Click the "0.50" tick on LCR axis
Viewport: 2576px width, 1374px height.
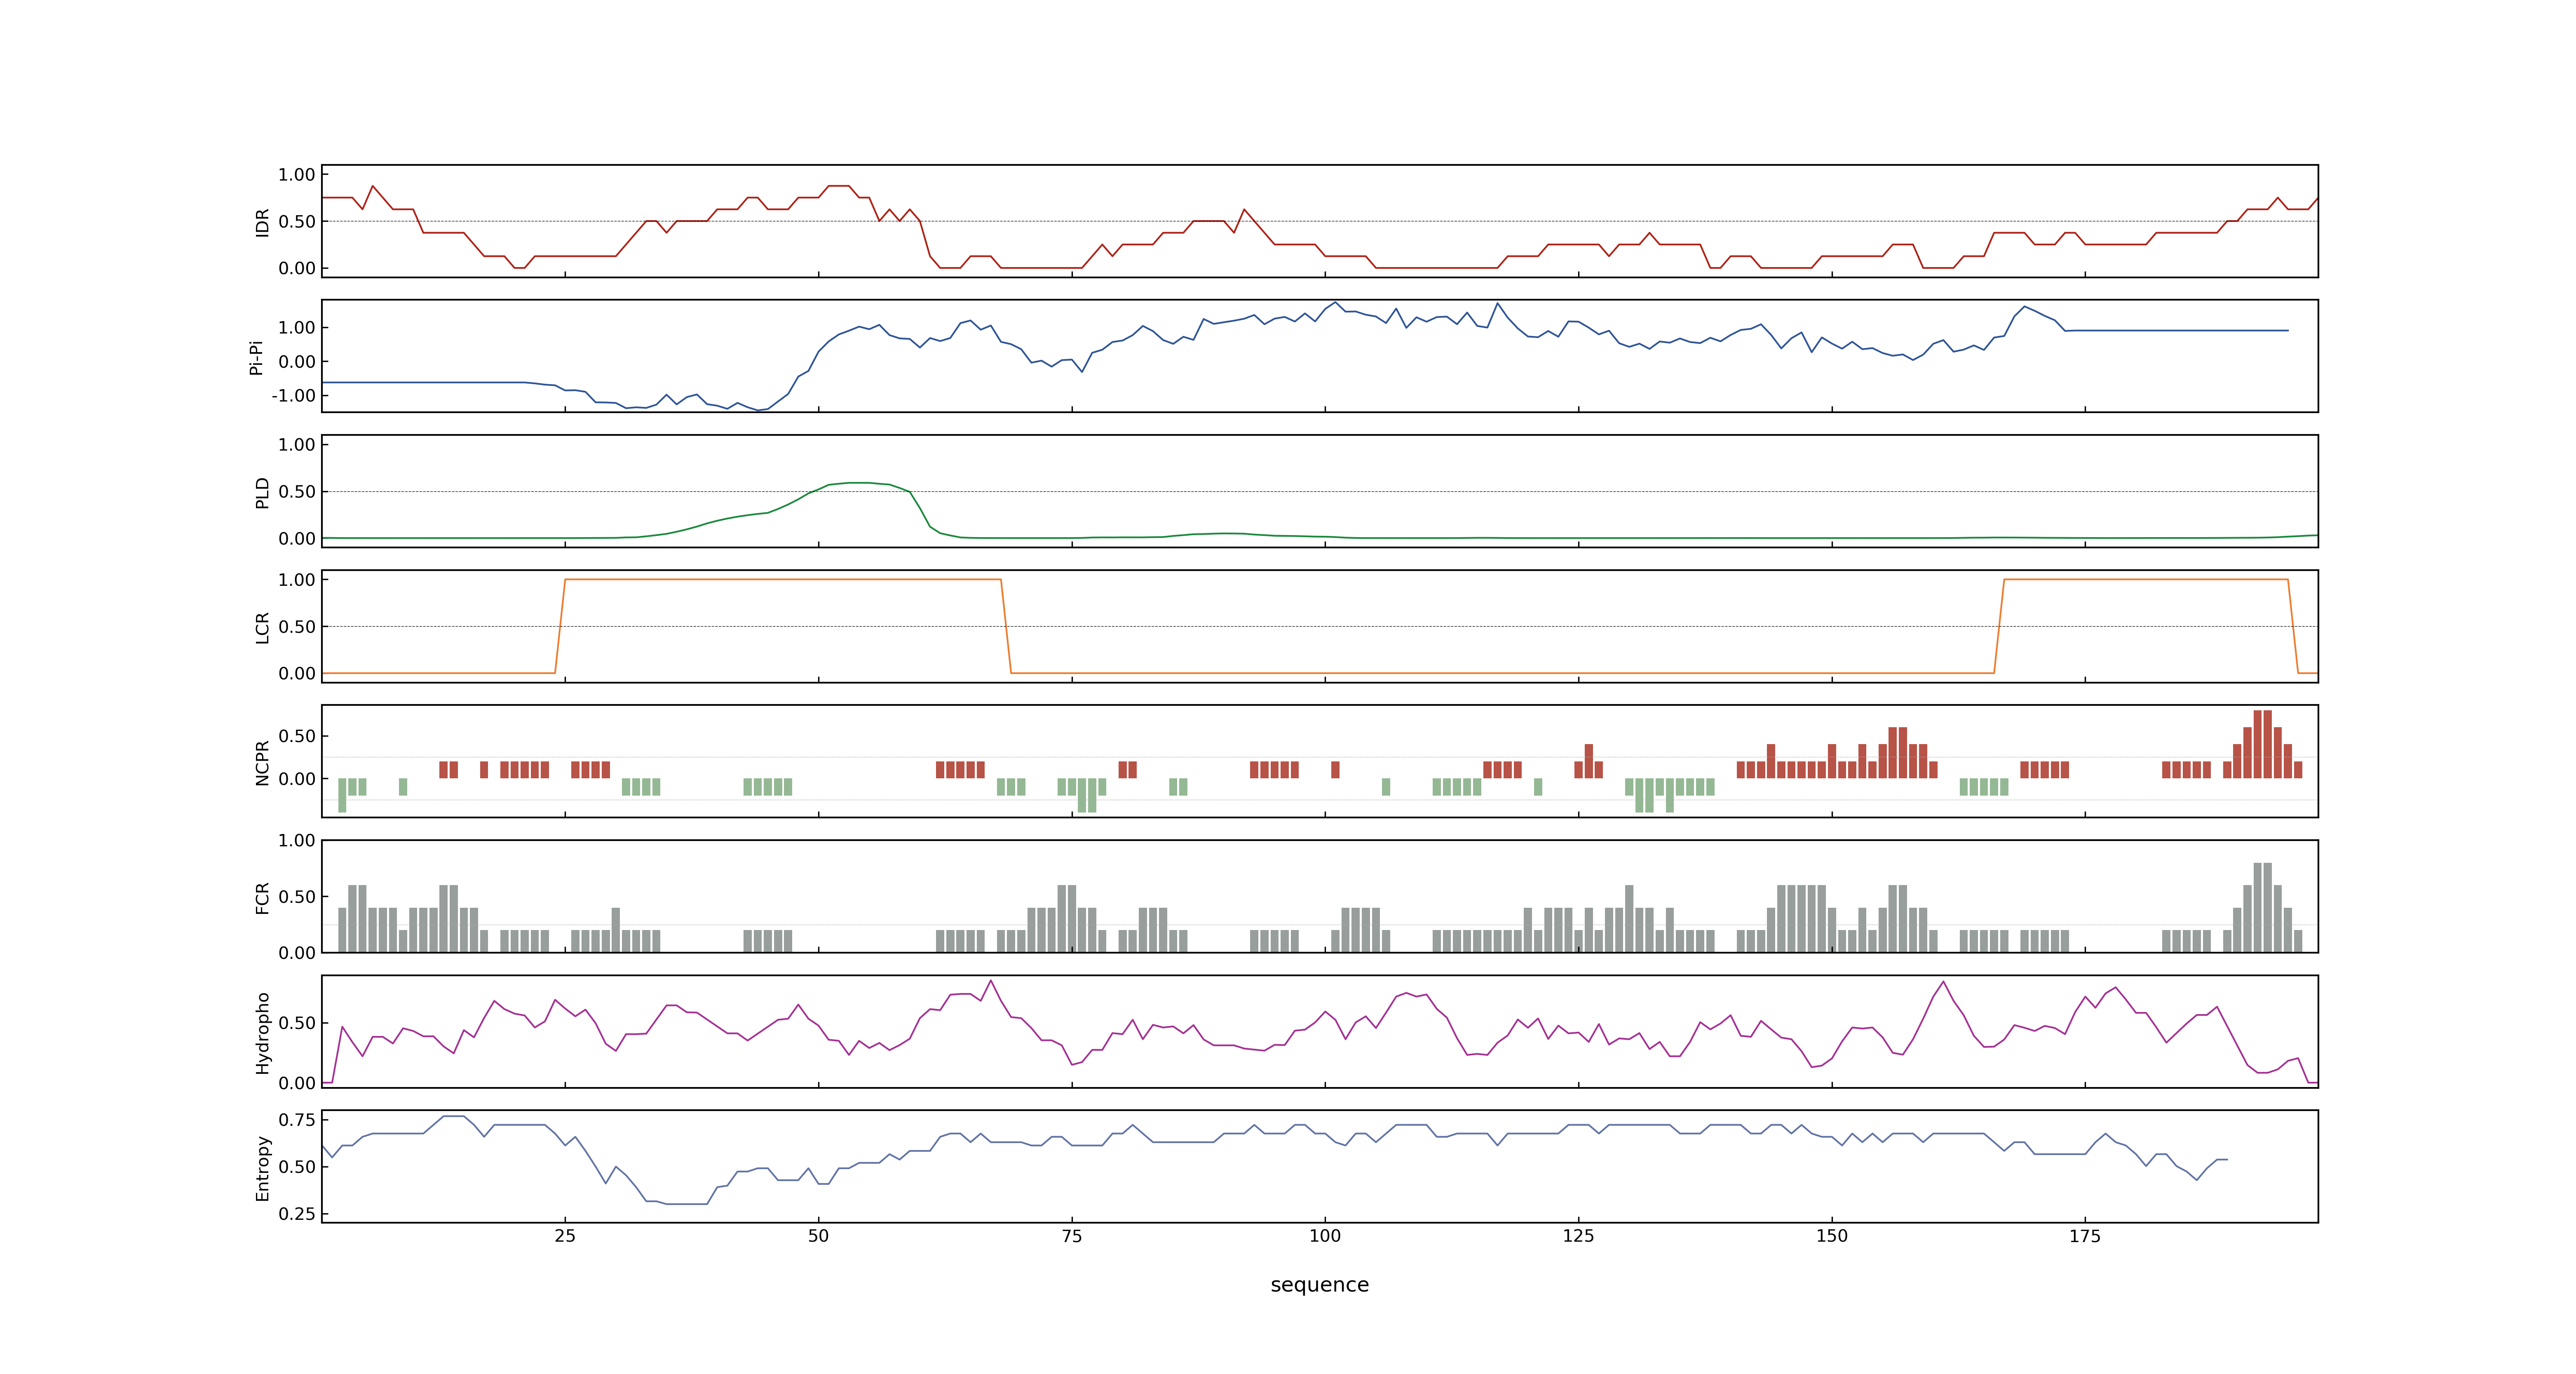tap(297, 627)
